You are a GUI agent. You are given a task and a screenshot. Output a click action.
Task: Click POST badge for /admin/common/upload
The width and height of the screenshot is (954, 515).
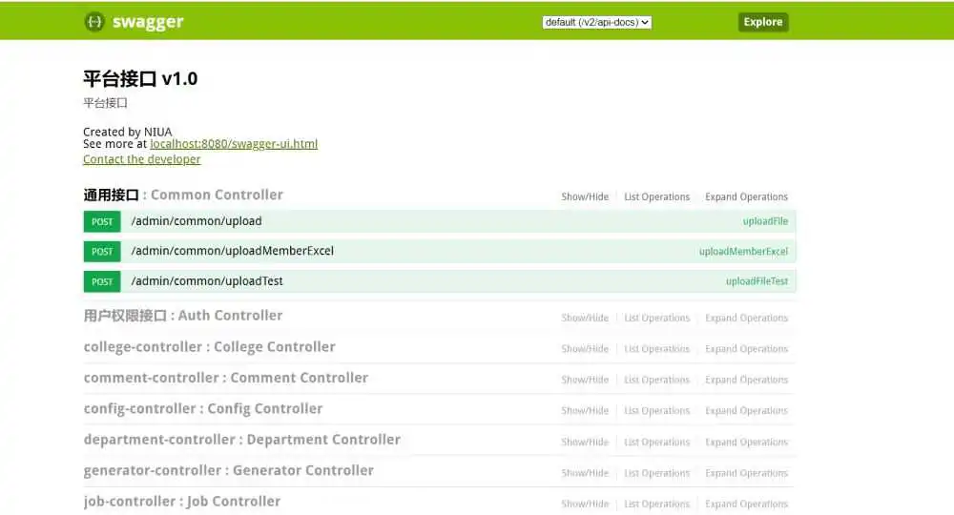[x=102, y=221]
